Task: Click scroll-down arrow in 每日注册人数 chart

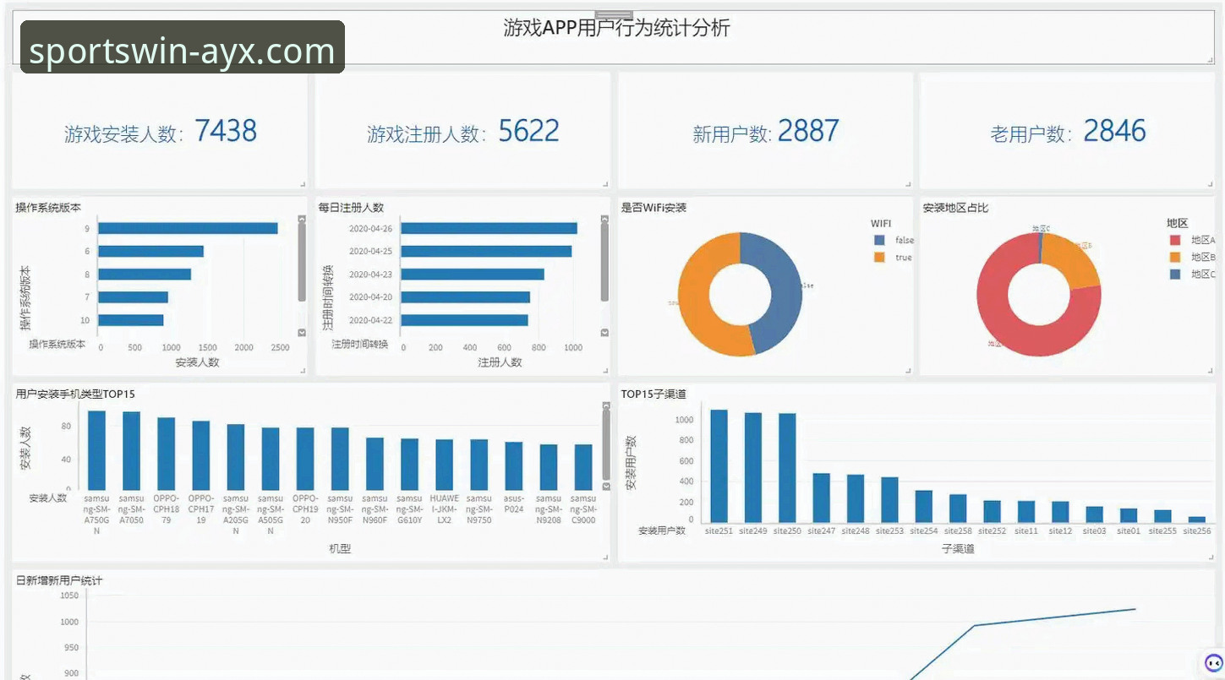Action: (604, 333)
